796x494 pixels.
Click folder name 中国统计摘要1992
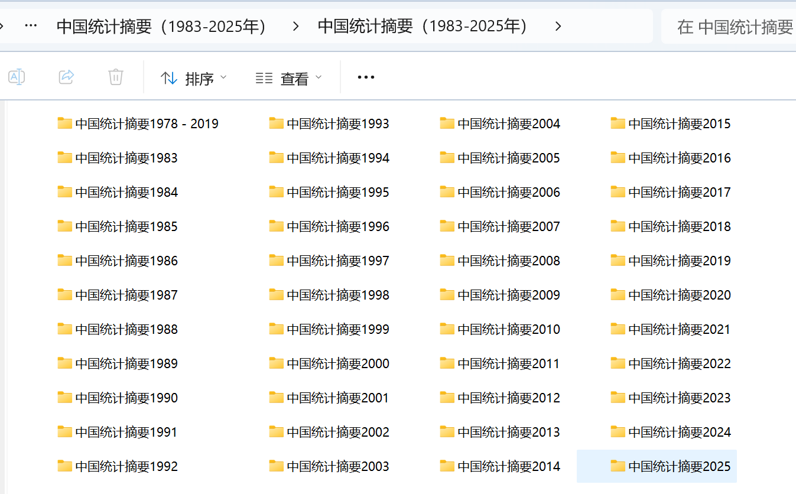(126, 466)
